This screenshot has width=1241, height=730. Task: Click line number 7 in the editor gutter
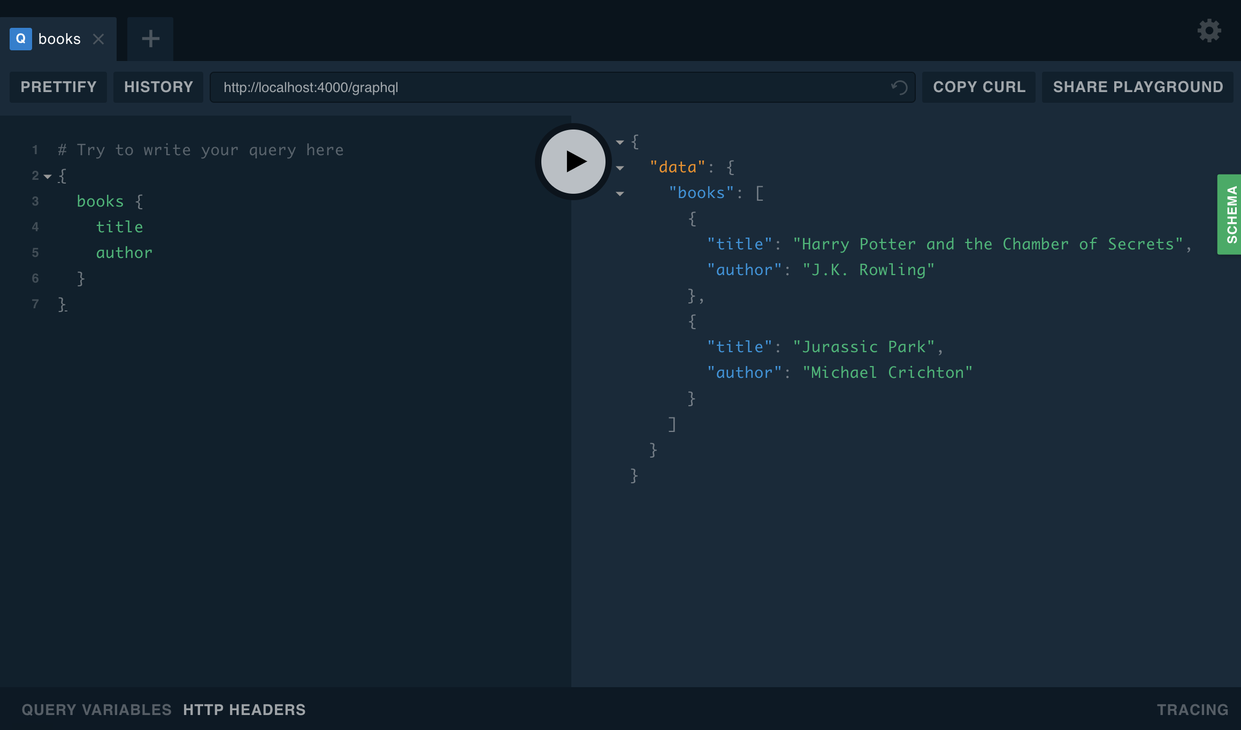pos(35,304)
